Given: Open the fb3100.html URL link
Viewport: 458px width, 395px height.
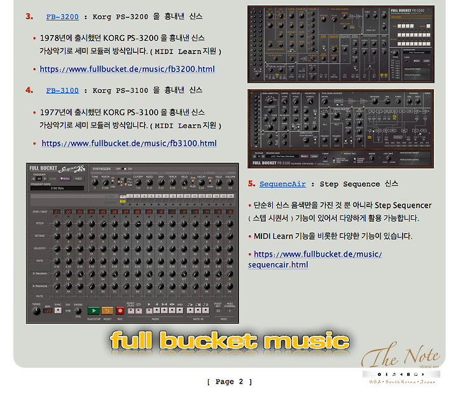Looking at the screenshot, I should coord(129,143).
